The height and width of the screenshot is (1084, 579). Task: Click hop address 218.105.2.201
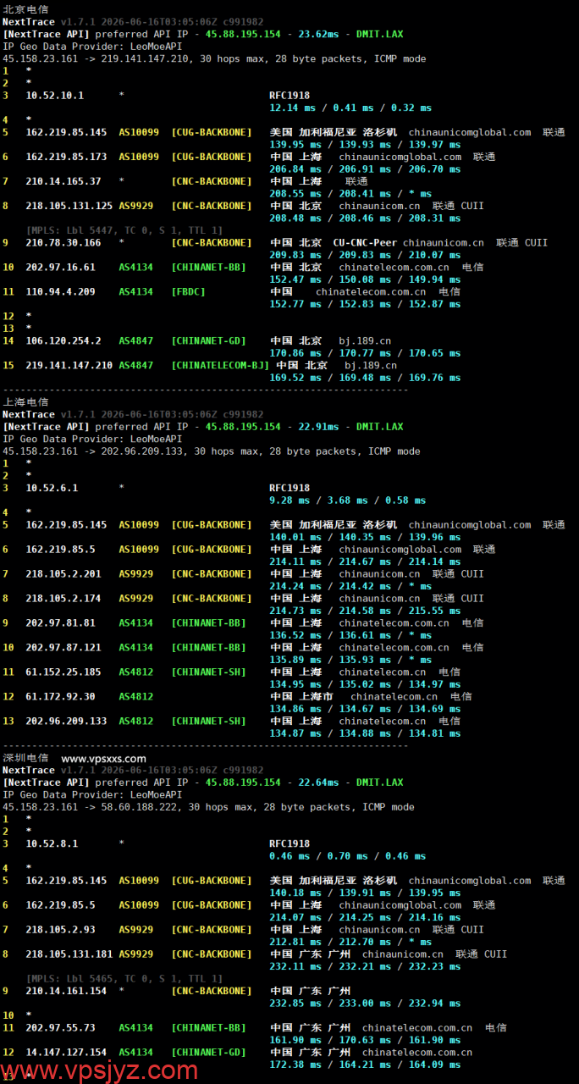[63, 573]
